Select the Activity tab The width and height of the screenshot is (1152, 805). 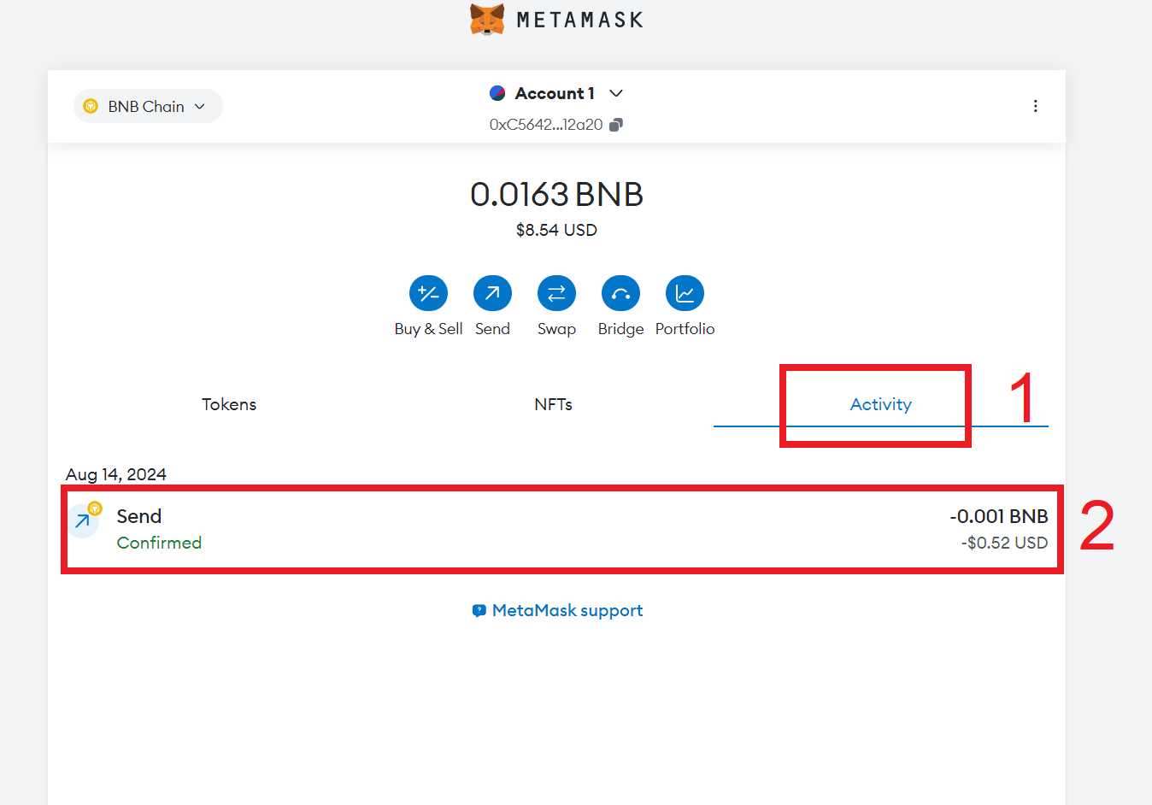(x=880, y=404)
